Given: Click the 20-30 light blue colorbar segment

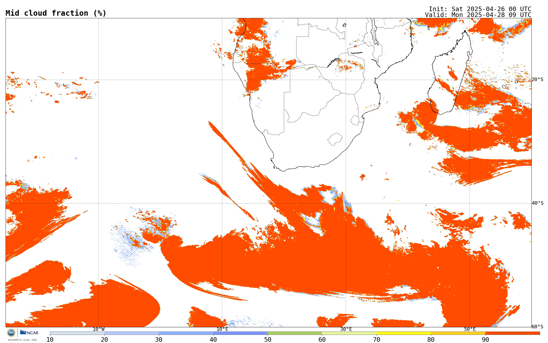Looking at the screenshot, I should point(132,333).
